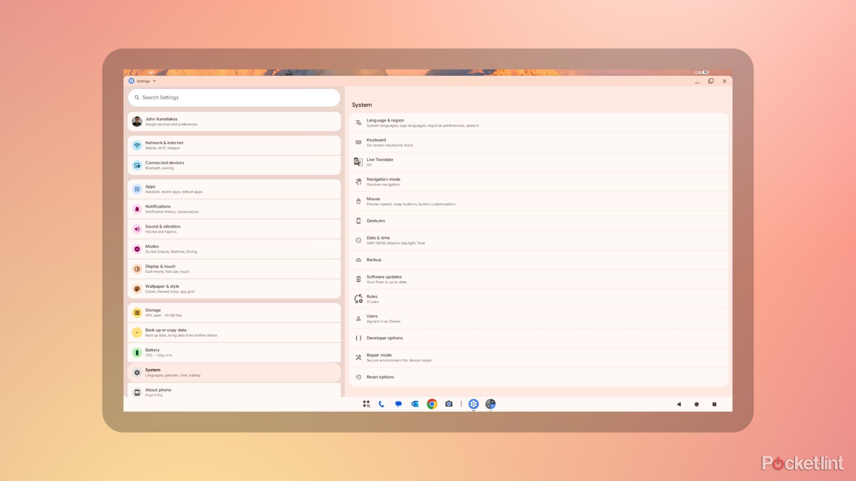
Task: Click 'Pixel 9 Pro' subtitle text
Action: tap(154, 395)
